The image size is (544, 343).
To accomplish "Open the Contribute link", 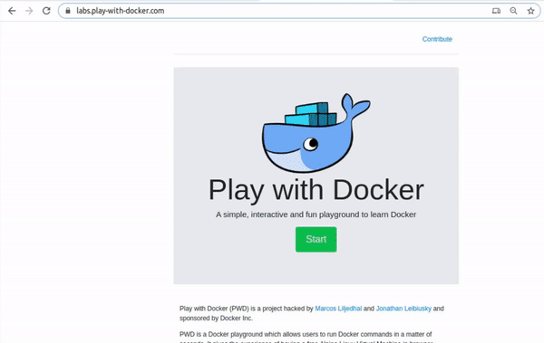I will tap(437, 39).
